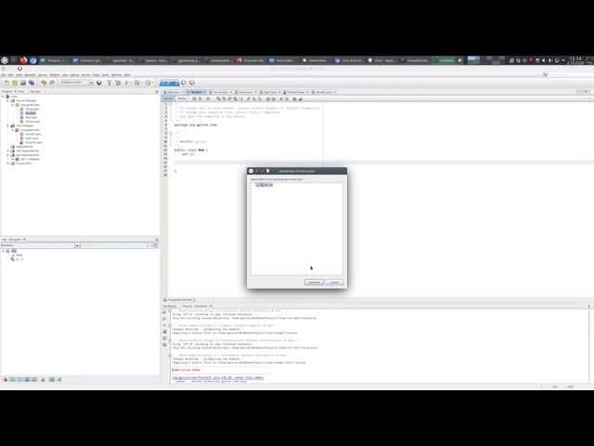The width and height of the screenshot is (594, 446).
Task: Click the search field in NetBeans toolbar
Action: tap(571, 74)
